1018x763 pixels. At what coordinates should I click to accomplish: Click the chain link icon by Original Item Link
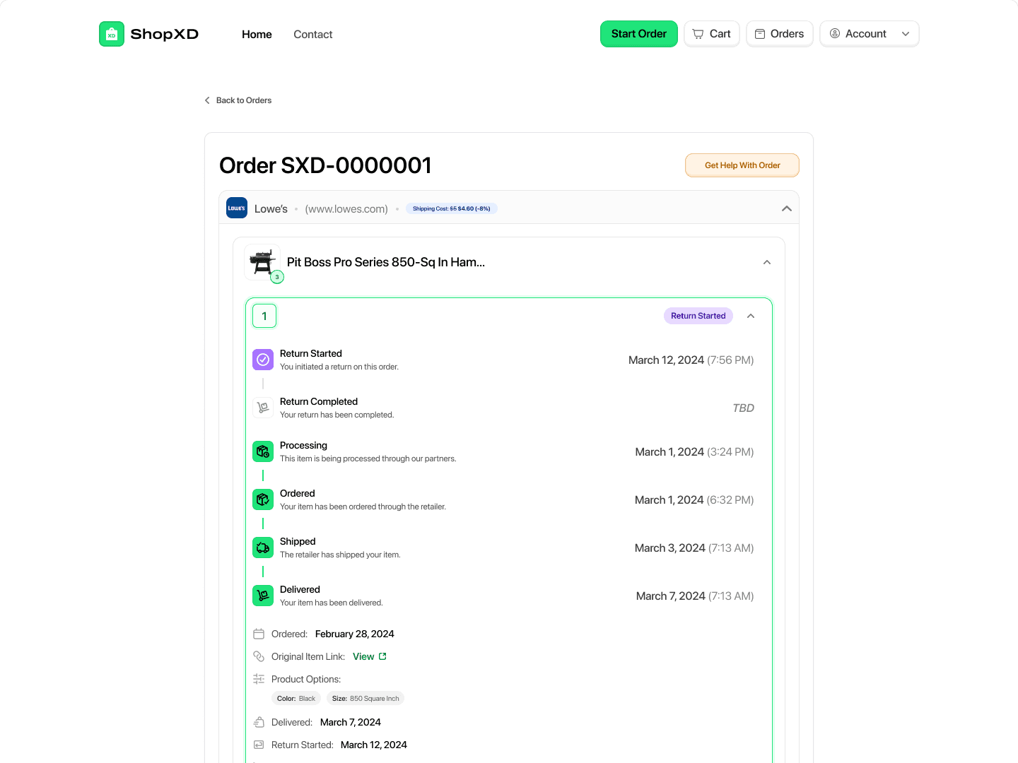tap(259, 656)
